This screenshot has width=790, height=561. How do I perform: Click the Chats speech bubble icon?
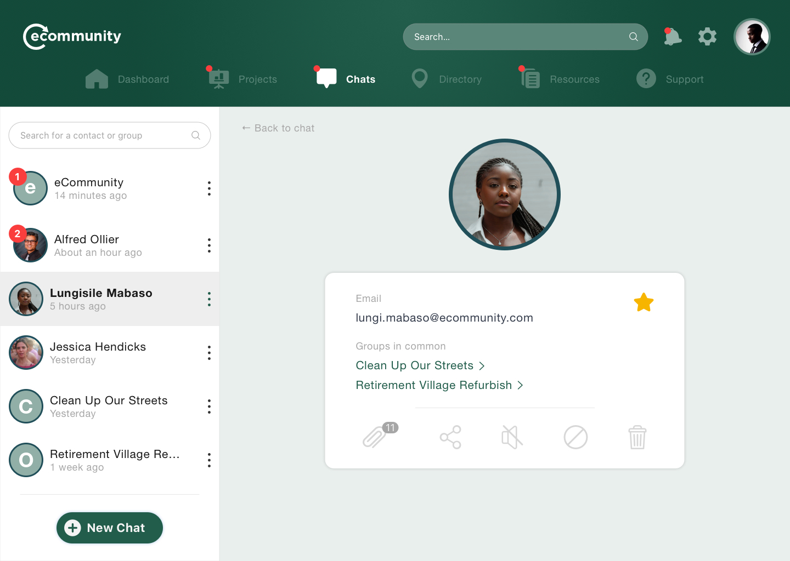pos(326,78)
